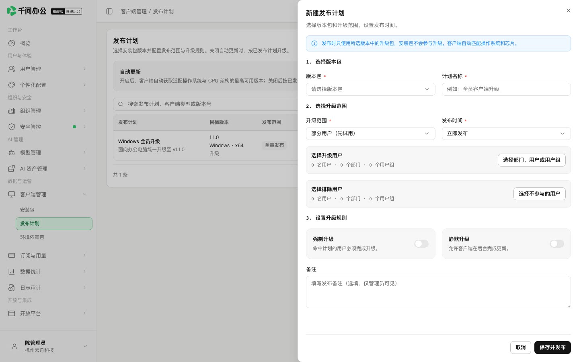
Task: Click the 千问办公 logo icon
Action: [x=12, y=11]
